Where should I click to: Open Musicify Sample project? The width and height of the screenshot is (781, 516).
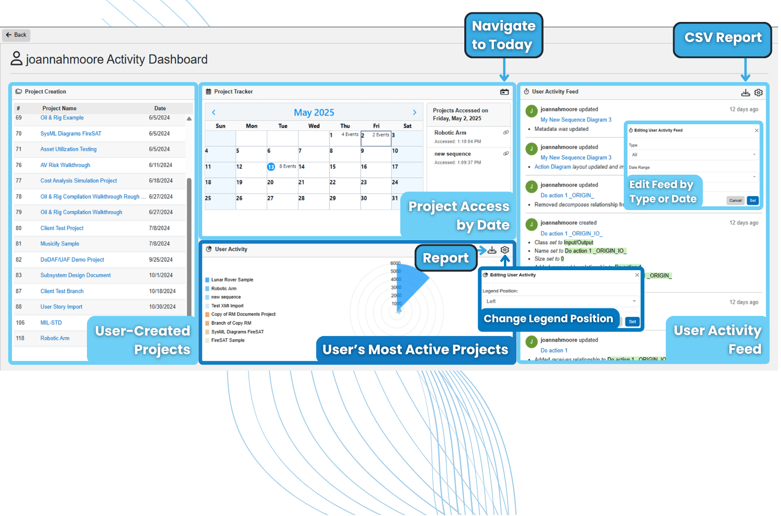click(x=60, y=244)
